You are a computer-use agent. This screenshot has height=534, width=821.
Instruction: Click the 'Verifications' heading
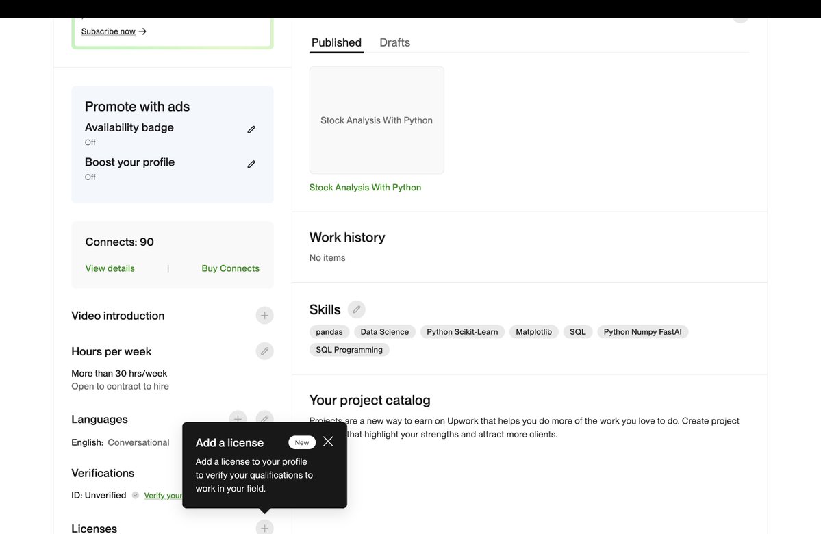click(103, 473)
